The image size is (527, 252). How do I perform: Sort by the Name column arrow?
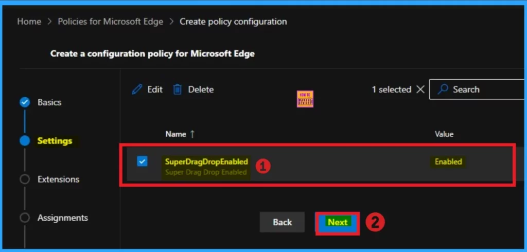pos(192,134)
